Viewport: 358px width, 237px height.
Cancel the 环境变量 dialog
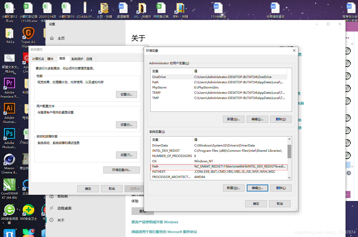click(x=280, y=204)
